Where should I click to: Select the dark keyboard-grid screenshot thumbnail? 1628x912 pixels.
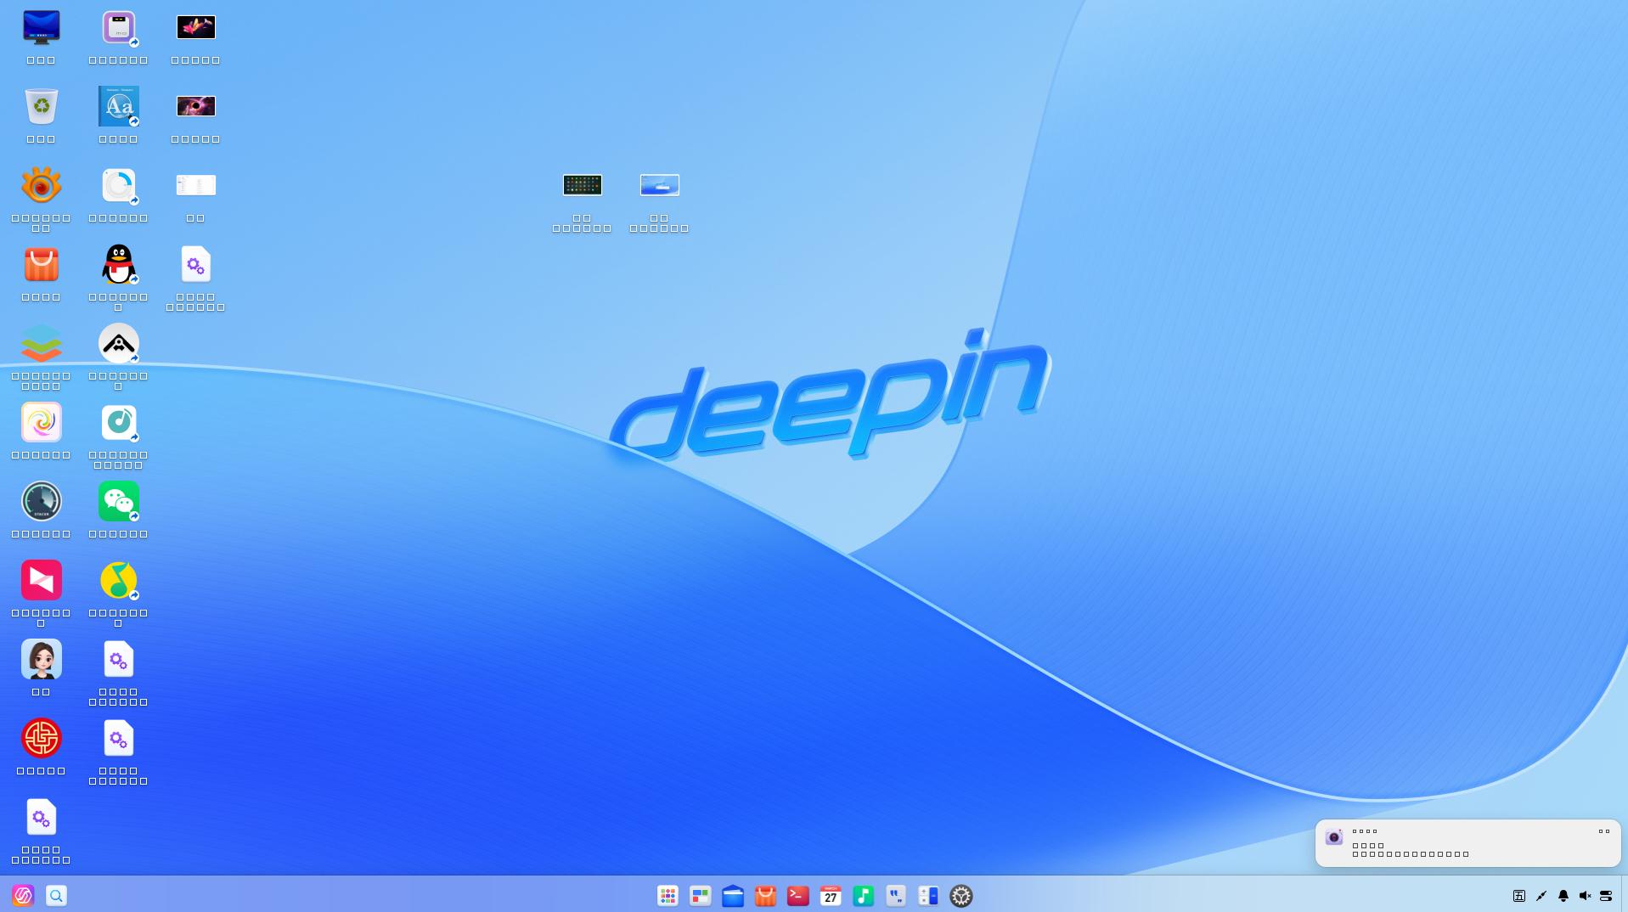click(582, 185)
